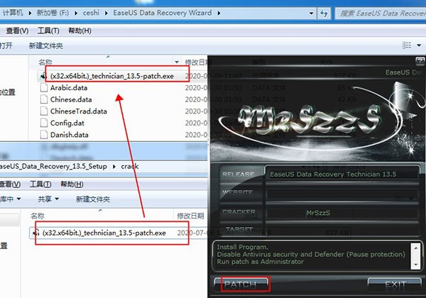Click change view icon in upper toolbar
426x298 pixels.
407,45
